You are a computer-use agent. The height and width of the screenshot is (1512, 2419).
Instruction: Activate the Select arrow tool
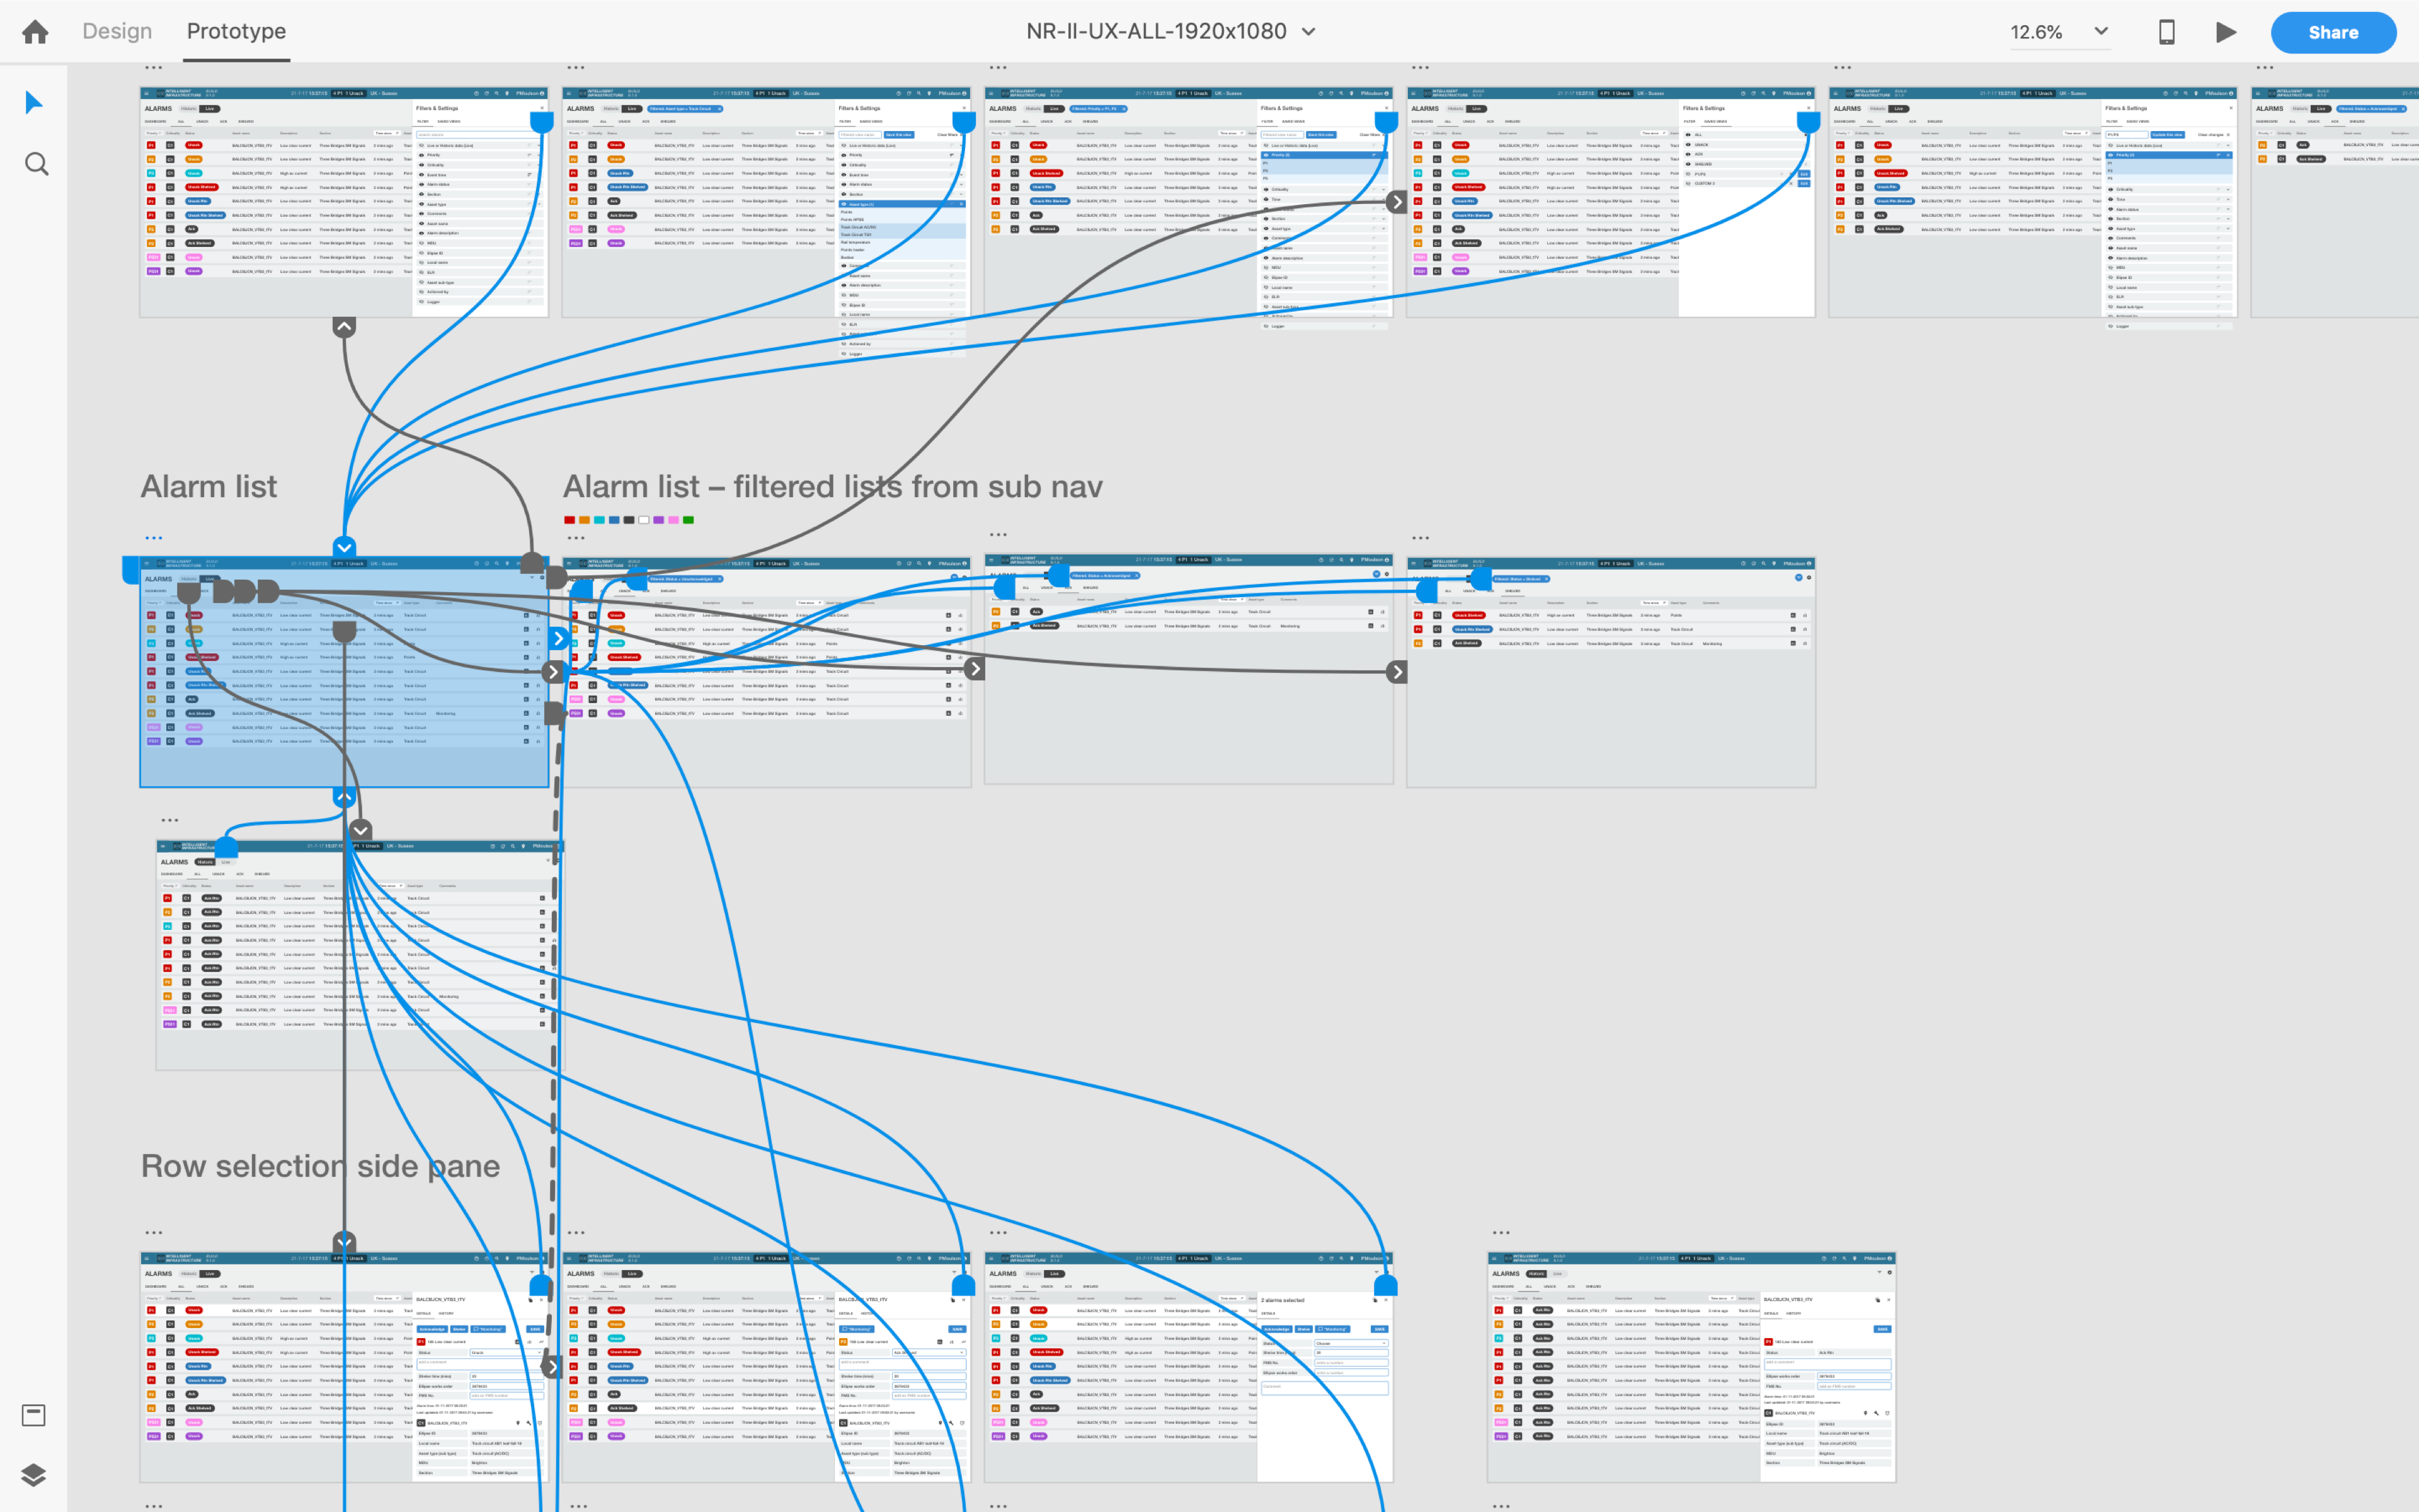click(34, 102)
